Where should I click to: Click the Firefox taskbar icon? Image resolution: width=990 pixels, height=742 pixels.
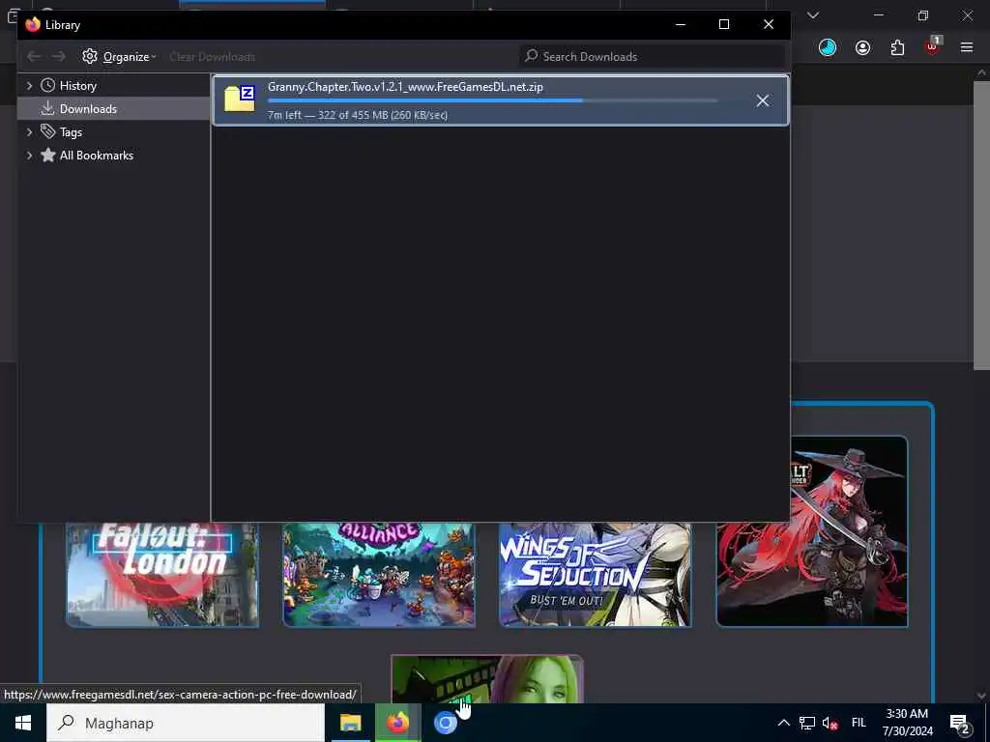pos(397,723)
